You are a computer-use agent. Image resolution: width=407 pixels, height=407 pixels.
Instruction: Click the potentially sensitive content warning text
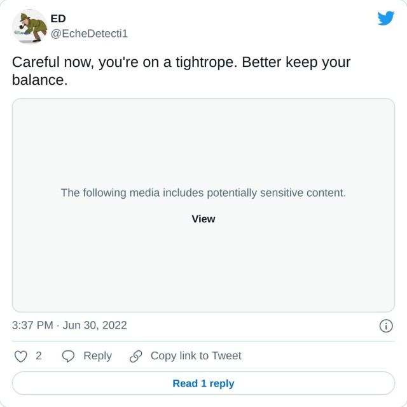pyautogui.click(x=203, y=192)
